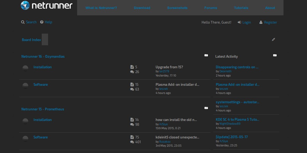Open 'Plasma Add-on installer d...' in Latest Activity
Viewport: 307px width, 153px height.
click(238, 84)
